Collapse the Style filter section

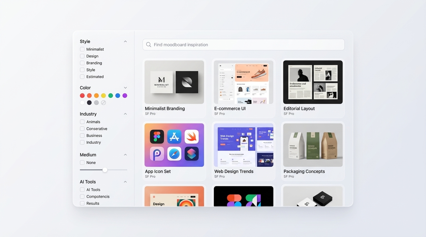pos(125,42)
